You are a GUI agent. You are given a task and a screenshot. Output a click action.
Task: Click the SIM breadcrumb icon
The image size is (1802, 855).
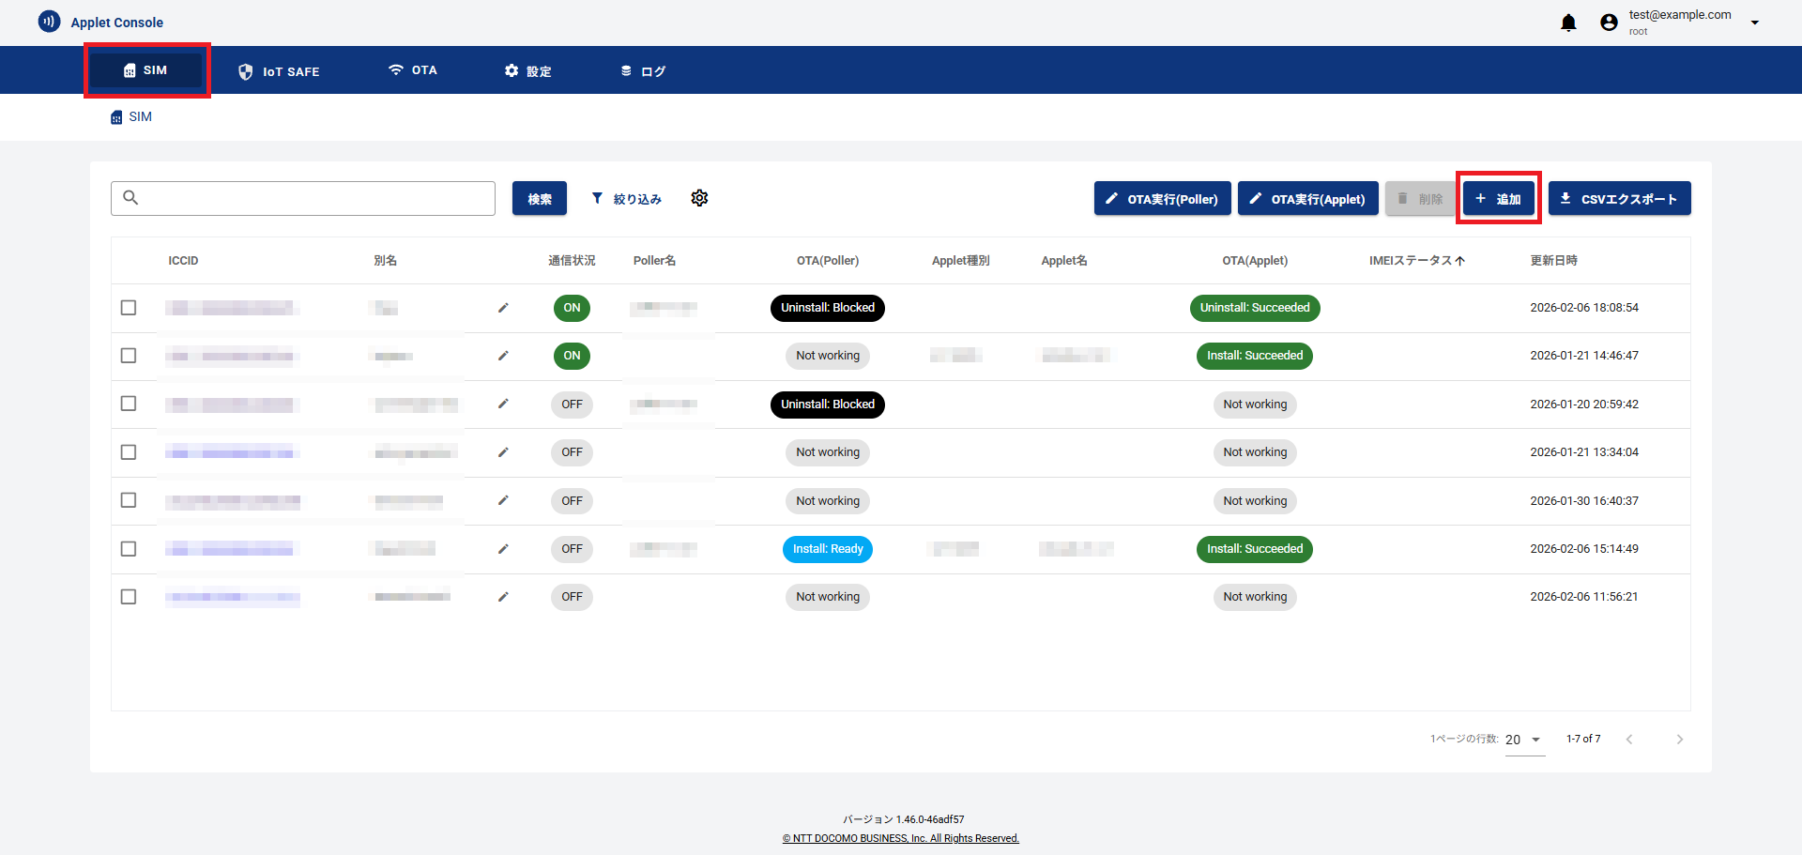(x=116, y=117)
